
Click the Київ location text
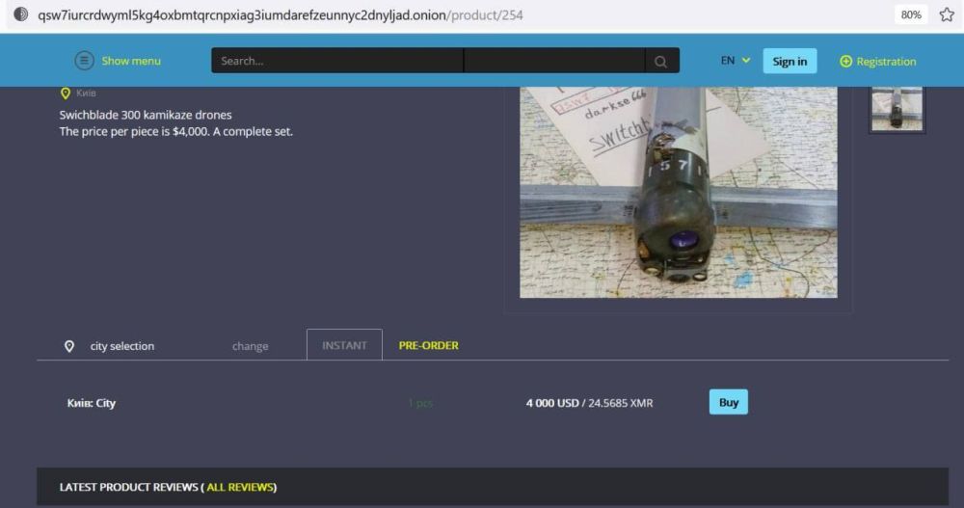click(86, 93)
